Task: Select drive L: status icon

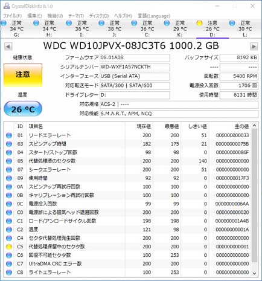Action: [232, 23]
